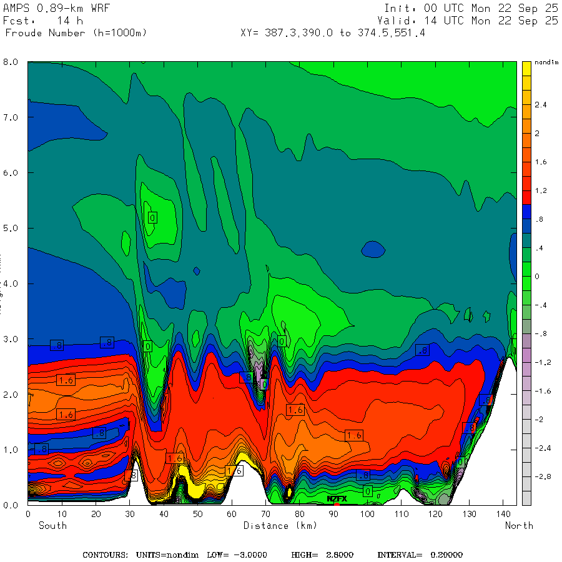Select the 'Valid: 14 UTC Mon 22 Sep 25' line
The image size is (562, 562).
point(467,21)
